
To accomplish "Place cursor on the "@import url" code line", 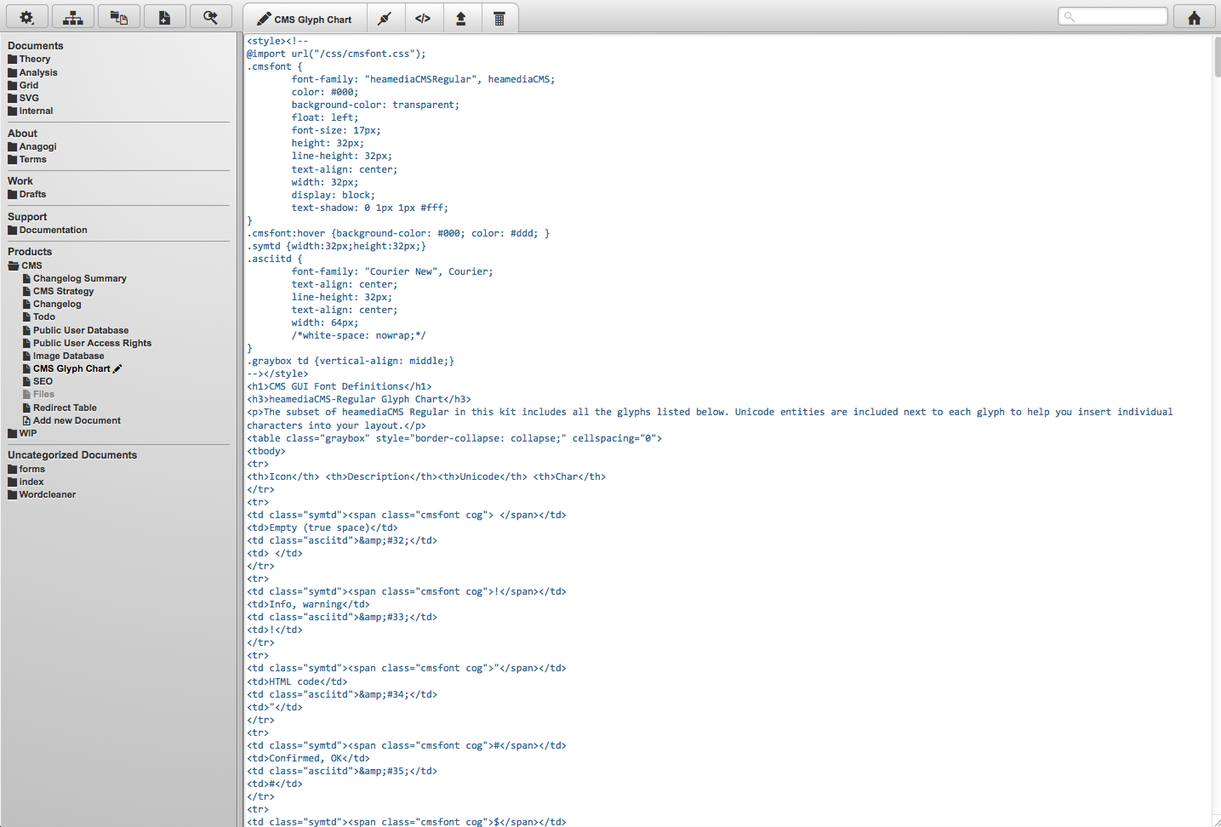I will coord(336,54).
